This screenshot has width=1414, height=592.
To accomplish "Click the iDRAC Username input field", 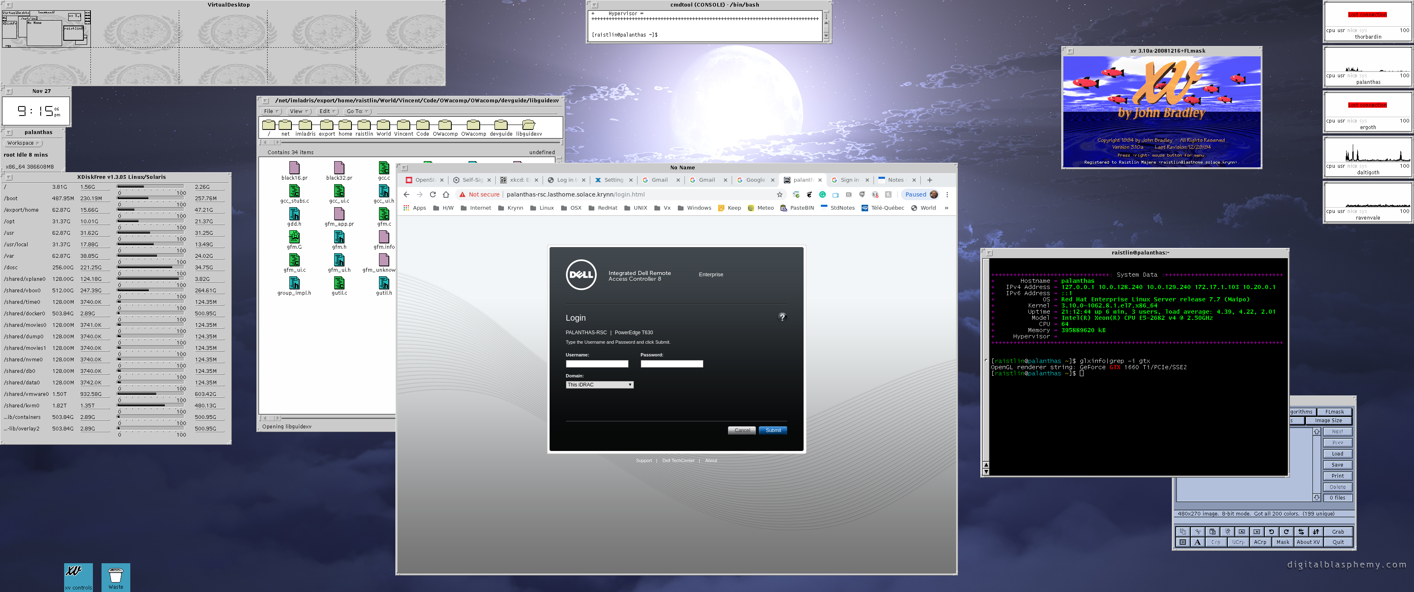I will (597, 363).
